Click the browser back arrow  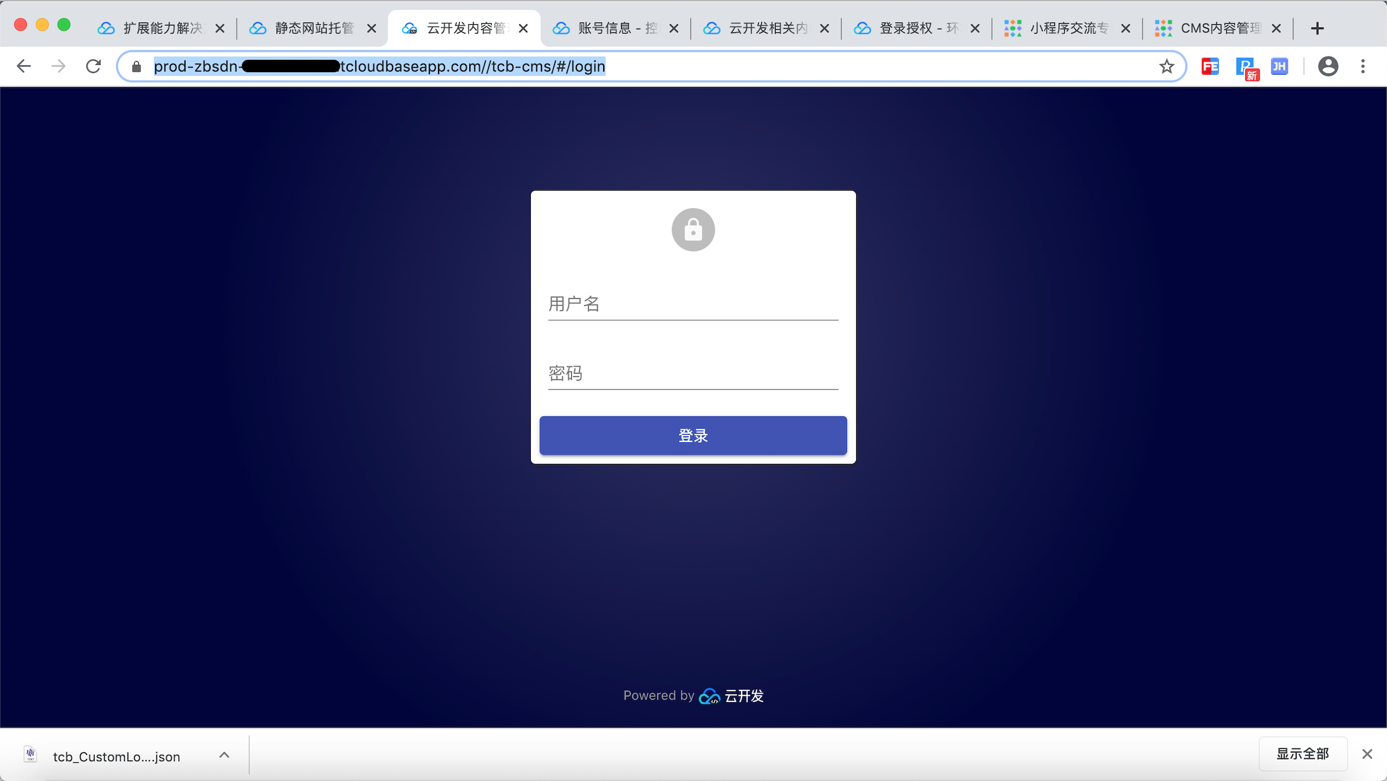[x=24, y=66]
